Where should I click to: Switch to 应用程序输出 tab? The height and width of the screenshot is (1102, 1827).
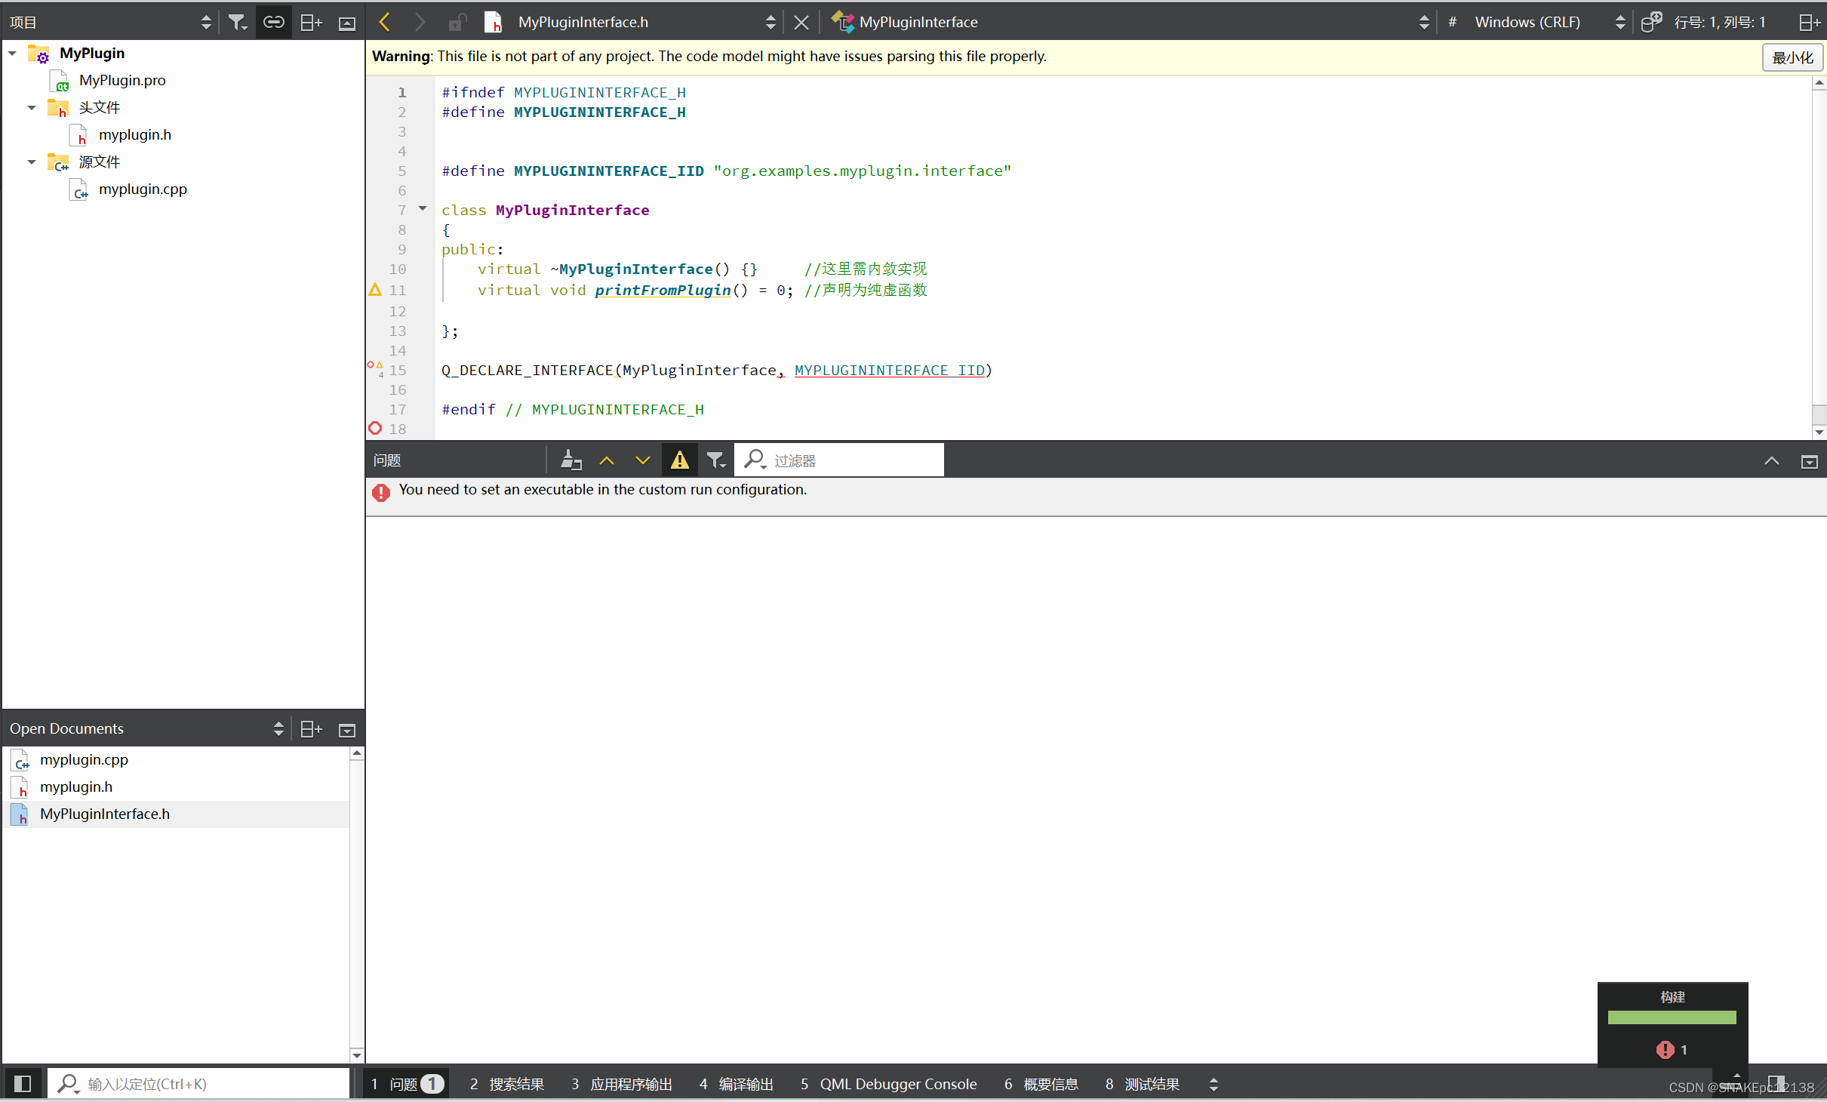pyautogui.click(x=621, y=1084)
